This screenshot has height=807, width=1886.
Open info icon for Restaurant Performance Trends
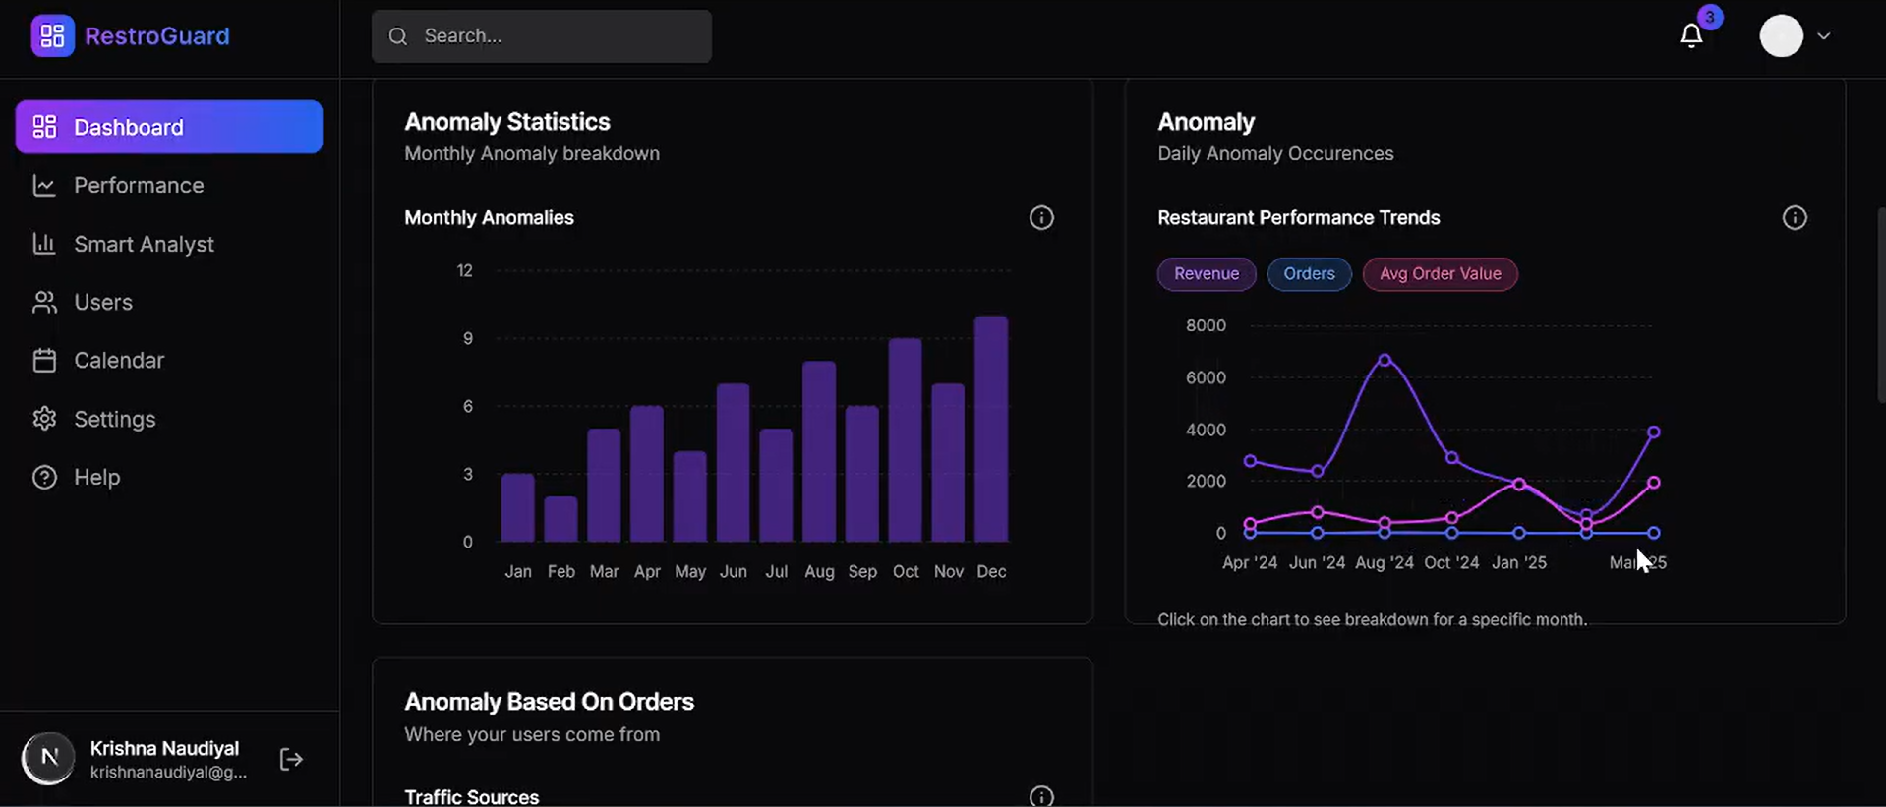[1795, 218]
